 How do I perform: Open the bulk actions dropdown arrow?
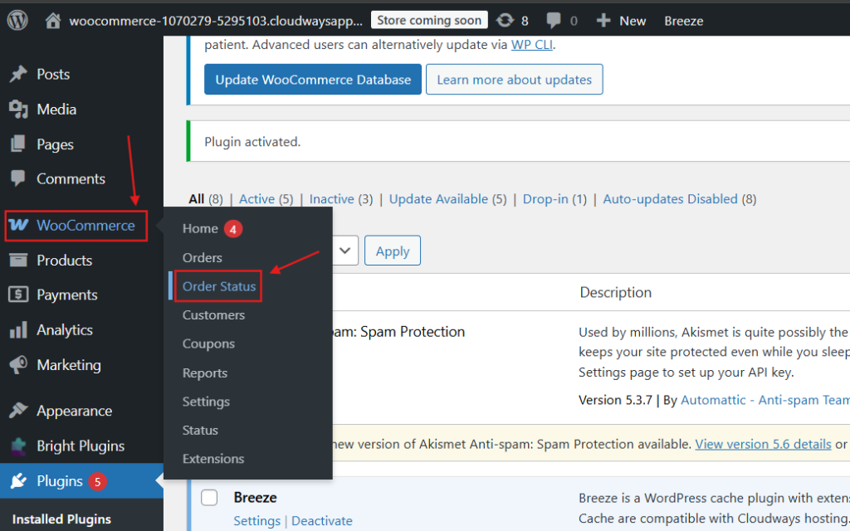[344, 251]
